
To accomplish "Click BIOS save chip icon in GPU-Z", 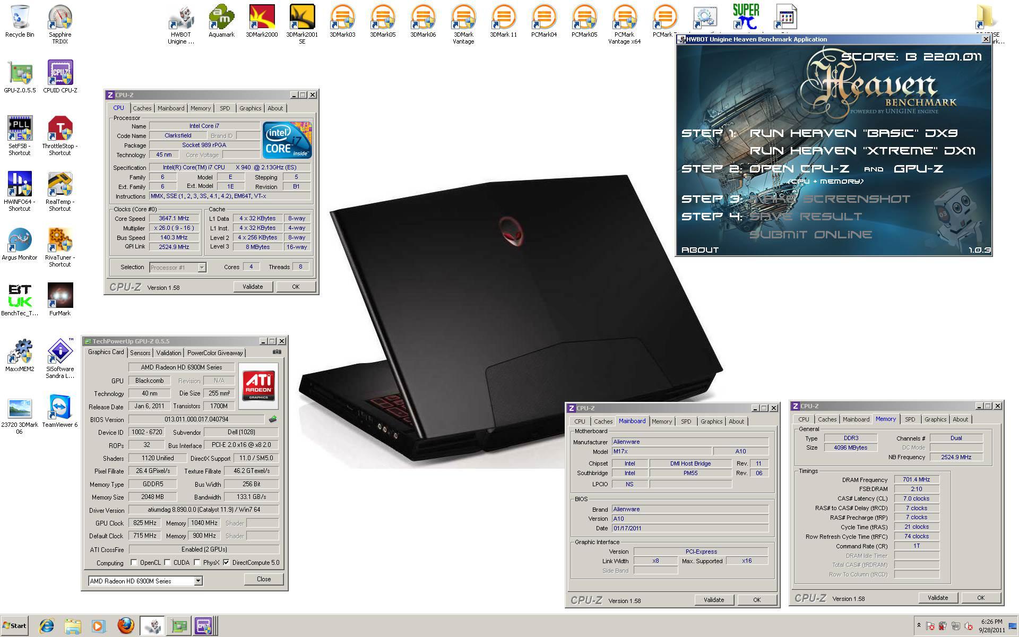I will [x=273, y=419].
